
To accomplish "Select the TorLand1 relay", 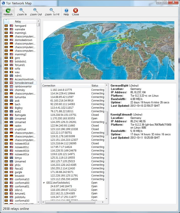I will click(x=20, y=65).
